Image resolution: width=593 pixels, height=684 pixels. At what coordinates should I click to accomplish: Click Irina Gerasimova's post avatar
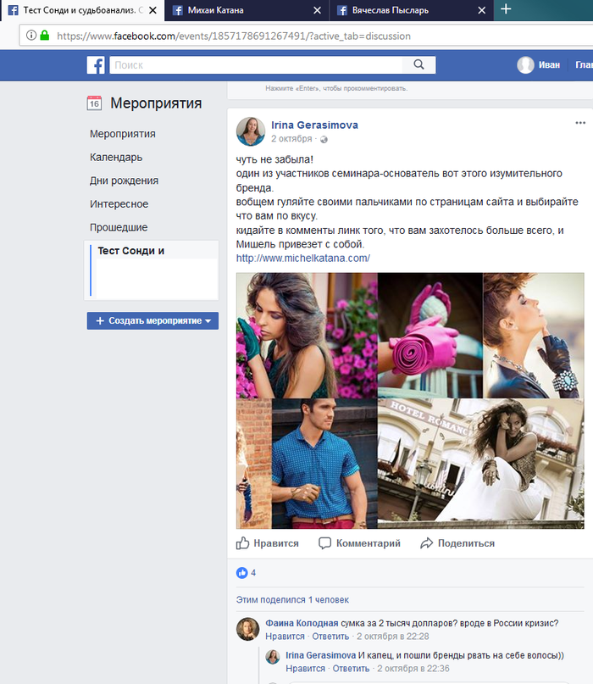[x=251, y=131]
